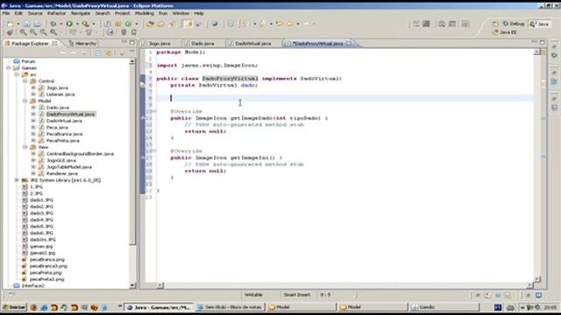Screen dimensions: 561x315
Task: Click the Iniciar start button
Action: point(14,307)
